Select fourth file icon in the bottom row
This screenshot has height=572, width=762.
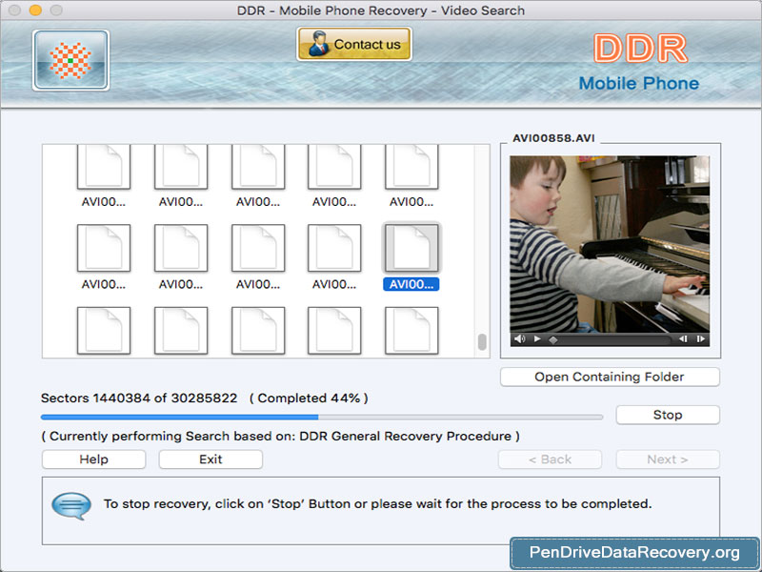[x=334, y=330]
